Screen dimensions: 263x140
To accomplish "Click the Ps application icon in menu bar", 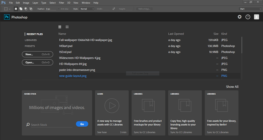I will pos(4,3).
